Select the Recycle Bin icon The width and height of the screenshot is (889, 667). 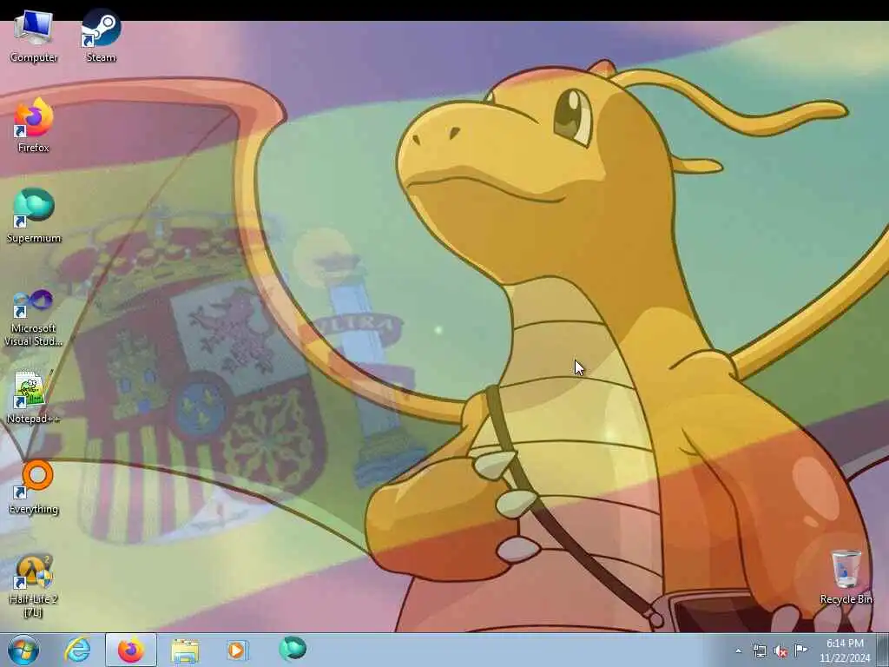[x=846, y=578]
